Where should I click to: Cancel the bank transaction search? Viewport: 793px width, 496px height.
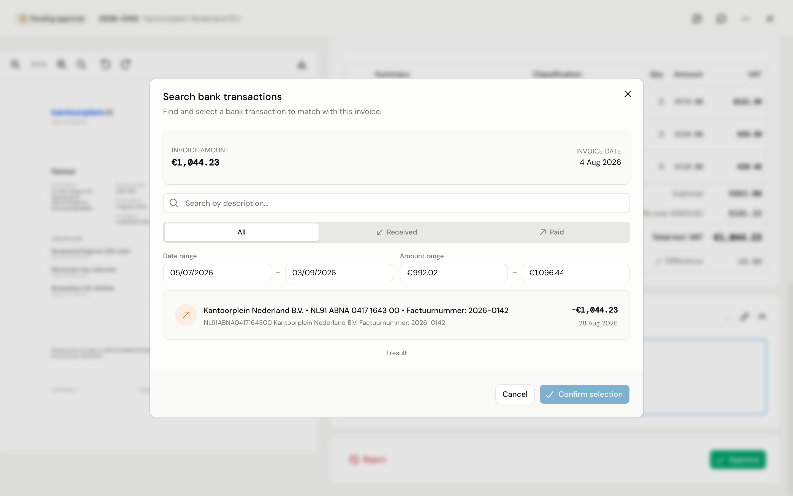pyautogui.click(x=515, y=394)
